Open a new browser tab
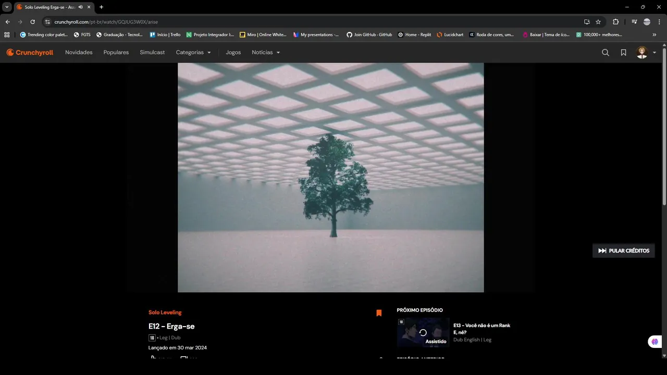Screen dimensions: 667x375 point(101,7)
